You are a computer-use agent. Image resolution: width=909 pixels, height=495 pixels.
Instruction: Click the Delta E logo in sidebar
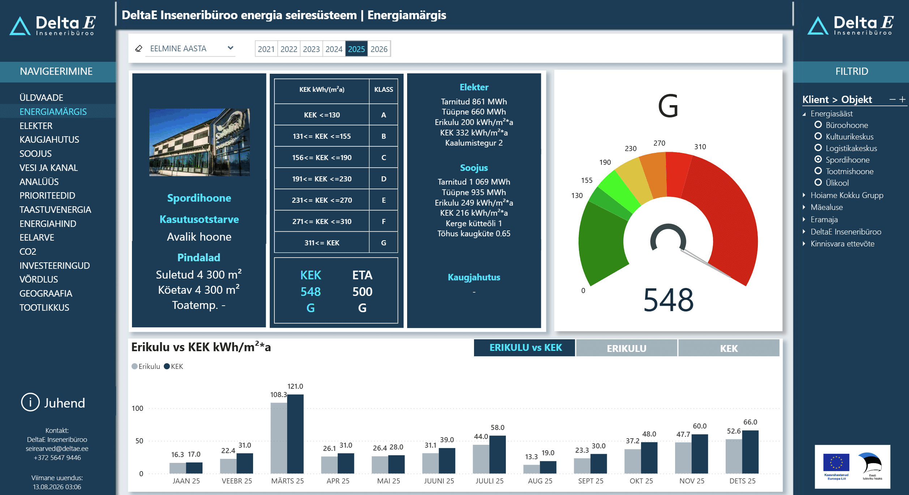coord(53,25)
